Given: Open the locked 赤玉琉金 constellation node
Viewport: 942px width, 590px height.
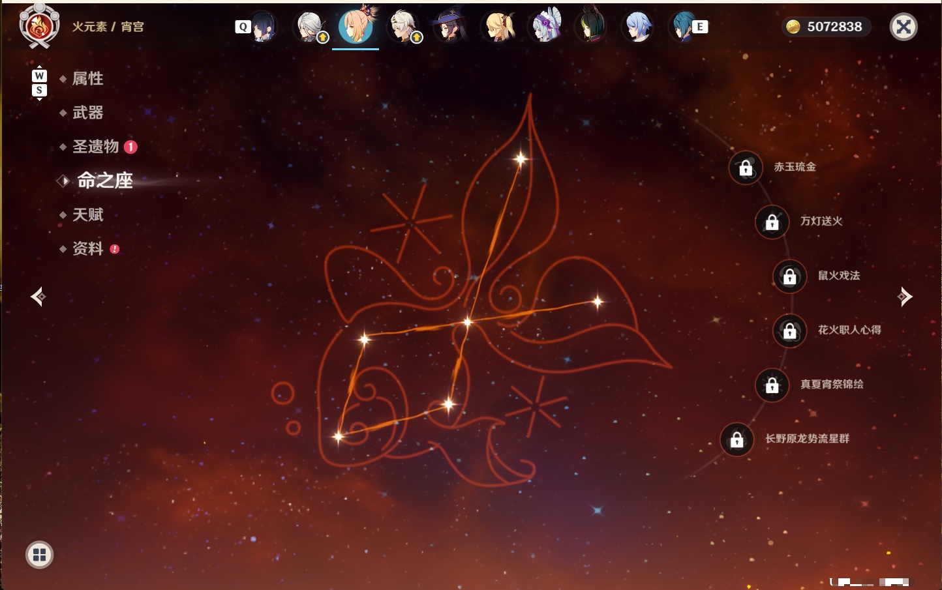Looking at the screenshot, I should click(746, 168).
